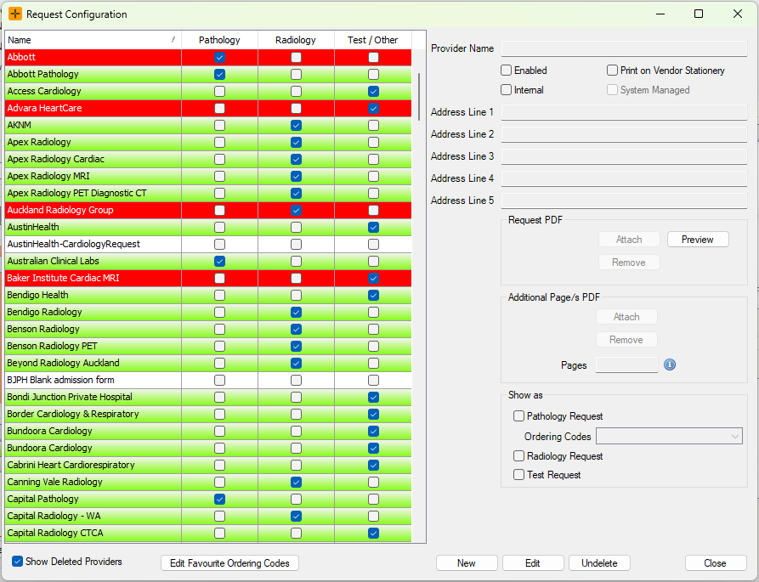
Task: Uncheck Radiology for Canning Vale Radiology
Action: point(297,483)
